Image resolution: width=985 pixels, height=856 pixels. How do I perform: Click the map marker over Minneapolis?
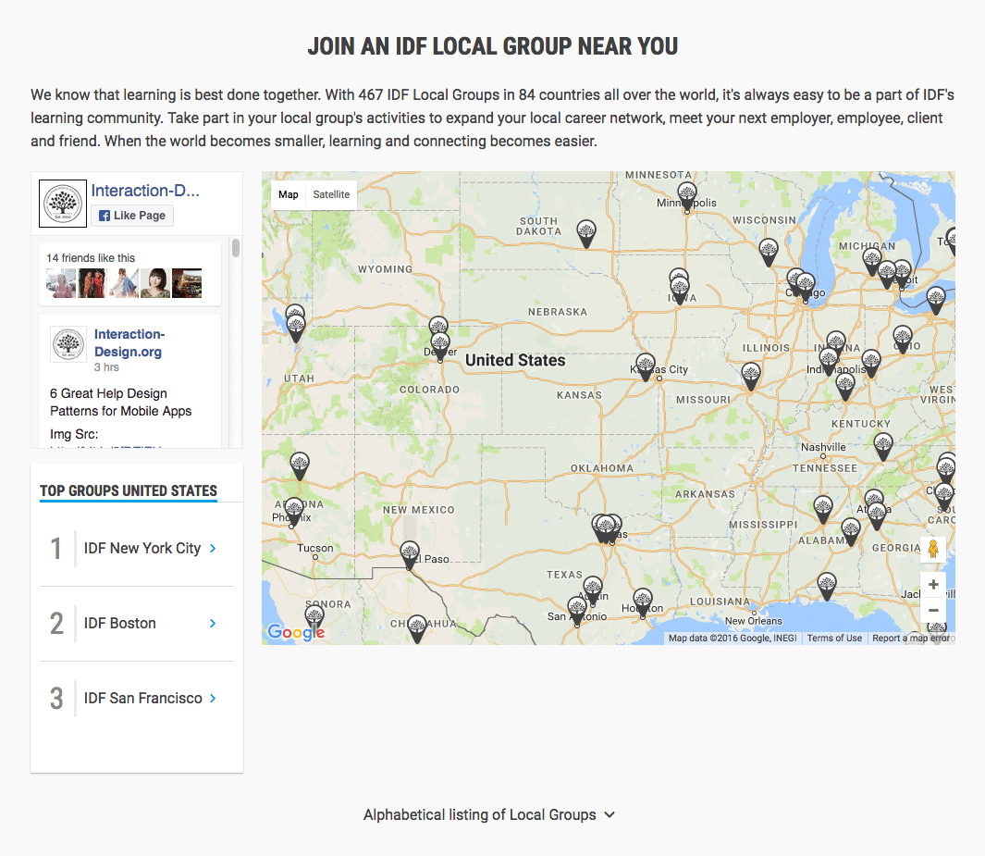click(687, 195)
